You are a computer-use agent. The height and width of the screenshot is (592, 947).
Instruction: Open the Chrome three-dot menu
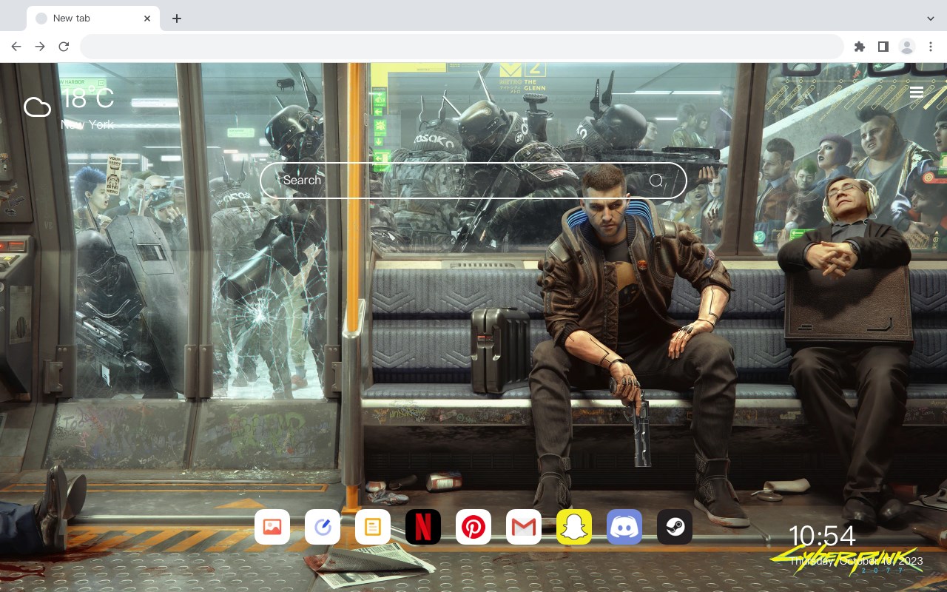931,47
